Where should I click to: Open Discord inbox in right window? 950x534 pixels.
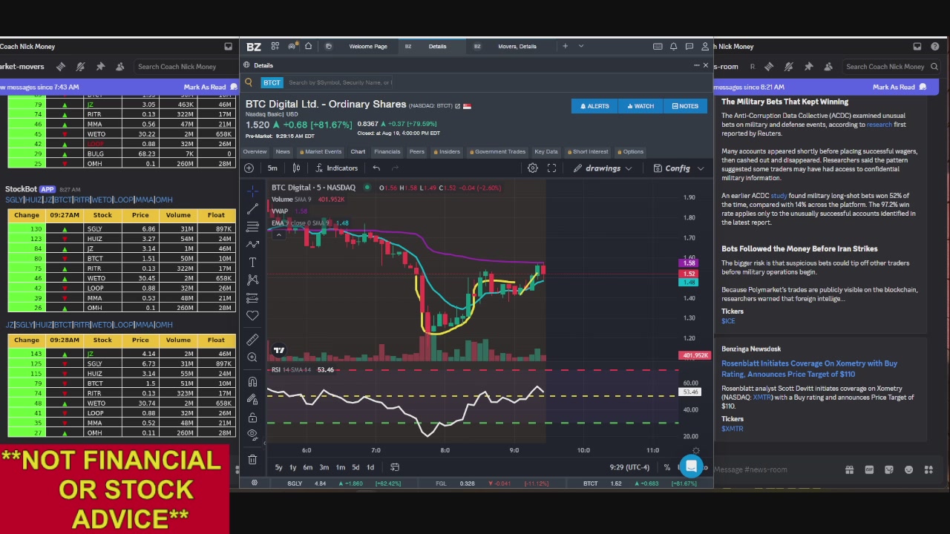click(917, 46)
